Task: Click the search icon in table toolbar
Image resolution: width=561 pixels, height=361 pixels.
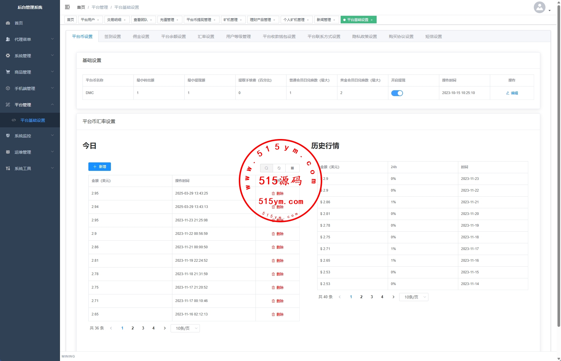Action: coord(266,168)
